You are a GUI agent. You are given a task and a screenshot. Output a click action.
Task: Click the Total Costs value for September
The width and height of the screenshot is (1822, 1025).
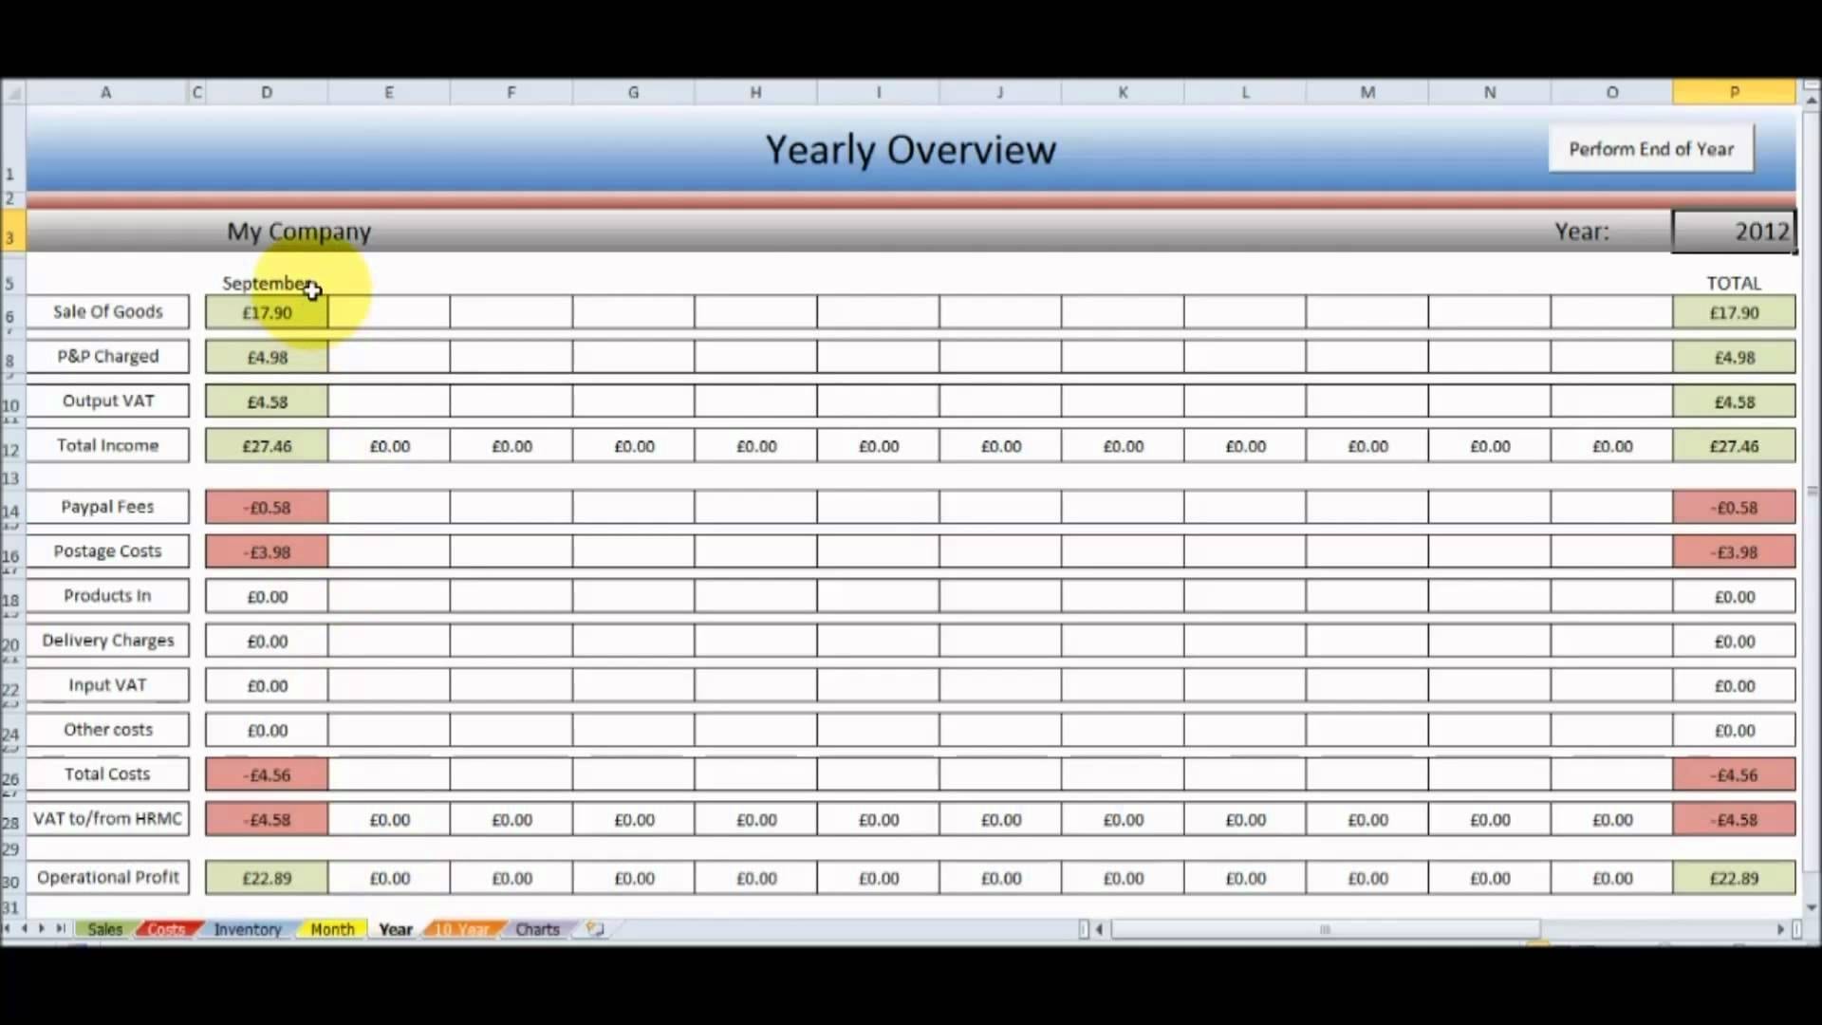coord(266,774)
